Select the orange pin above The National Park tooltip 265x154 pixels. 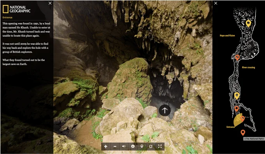pyautogui.click(x=243, y=133)
